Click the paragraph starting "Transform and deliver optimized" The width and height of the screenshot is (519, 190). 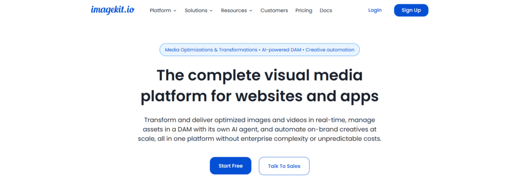[259, 129]
